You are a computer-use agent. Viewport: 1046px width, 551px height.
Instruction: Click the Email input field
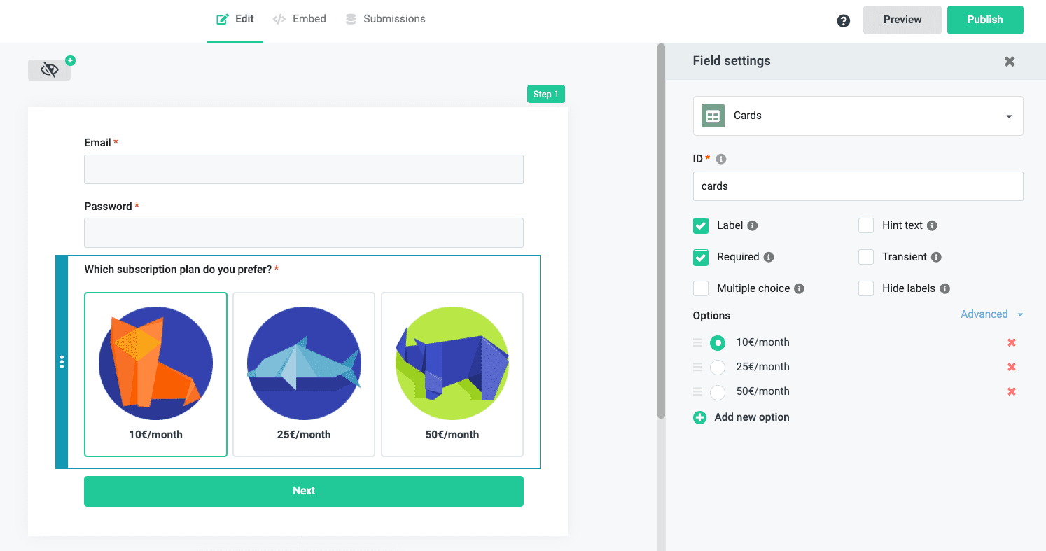304,169
